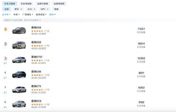Open 能源类型 filter dropdown
The height and width of the screenshot is (112, 176).
[x=41, y=15]
